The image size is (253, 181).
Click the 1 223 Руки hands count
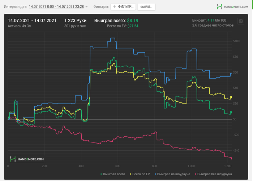(75, 21)
